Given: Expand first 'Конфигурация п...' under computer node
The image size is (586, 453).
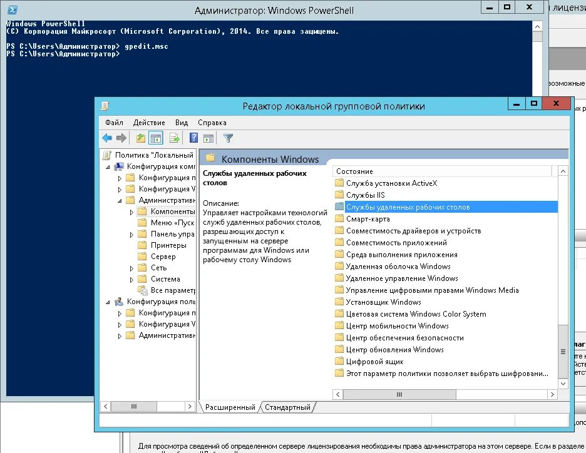Looking at the screenshot, I should point(120,178).
